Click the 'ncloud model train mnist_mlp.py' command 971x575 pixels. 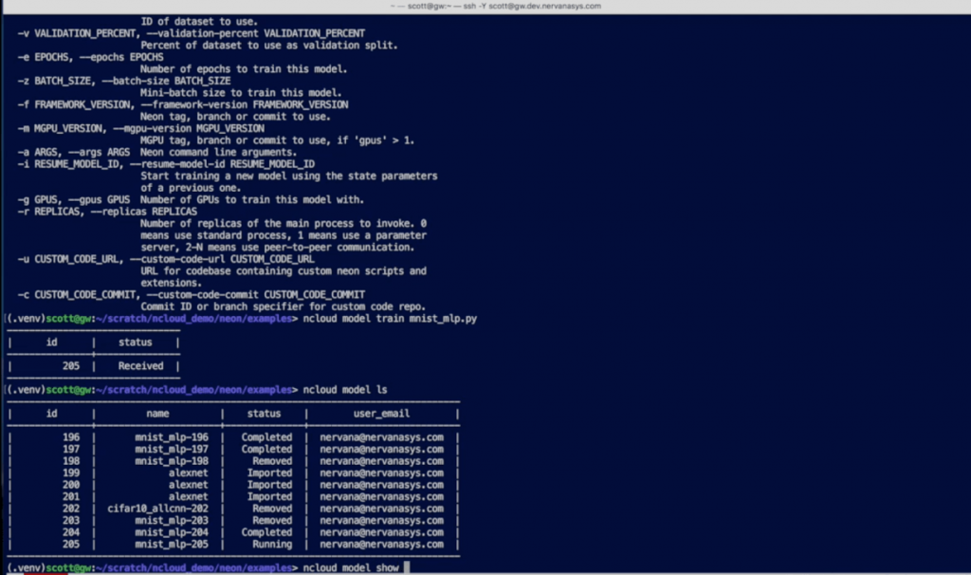[x=389, y=319]
